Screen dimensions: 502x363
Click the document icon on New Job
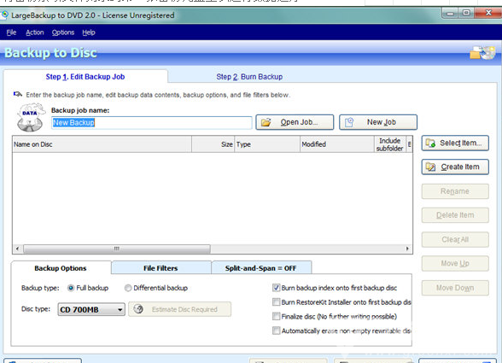(x=349, y=122)
